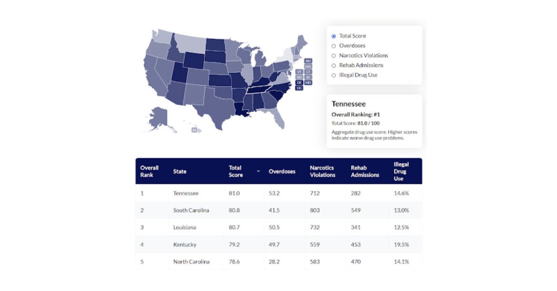
Task: Sort table by Overdoses column header
Action: (282, 172)
